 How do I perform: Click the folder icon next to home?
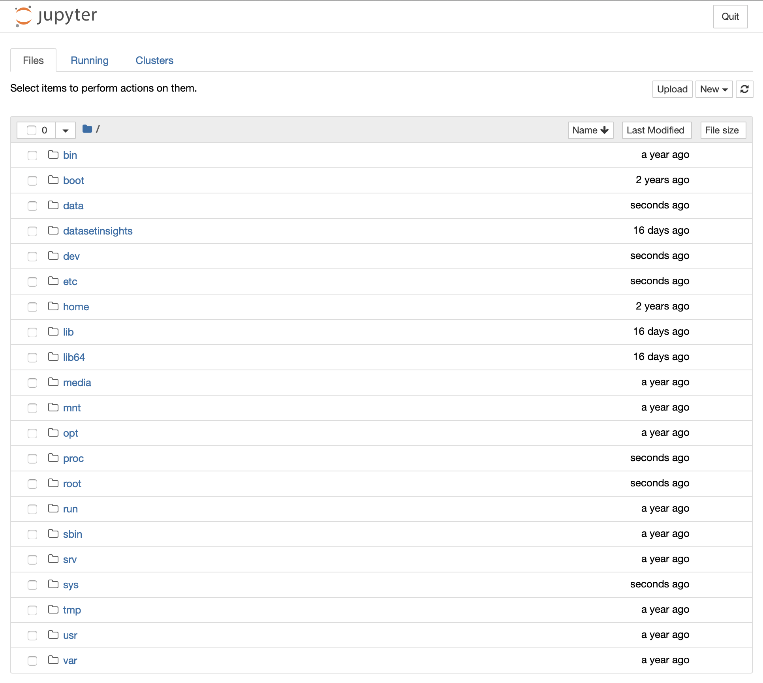point(53,306)
